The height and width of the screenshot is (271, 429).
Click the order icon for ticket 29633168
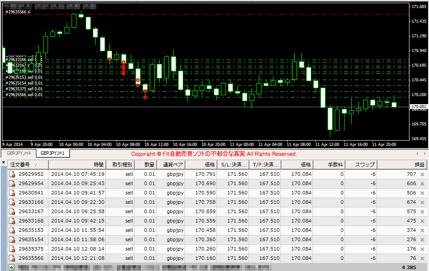pyautogui.click(x=12, y=221)
